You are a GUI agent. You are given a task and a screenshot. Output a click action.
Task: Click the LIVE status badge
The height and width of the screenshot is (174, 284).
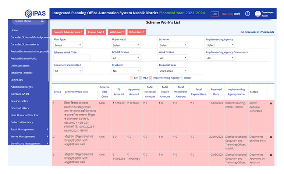tap(214, 14)
